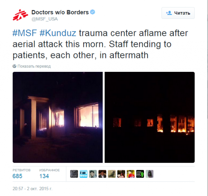Open the Doctors w/o Borders profile name
This screenshot has height=196, width=208.
click(x=60, y=12)
